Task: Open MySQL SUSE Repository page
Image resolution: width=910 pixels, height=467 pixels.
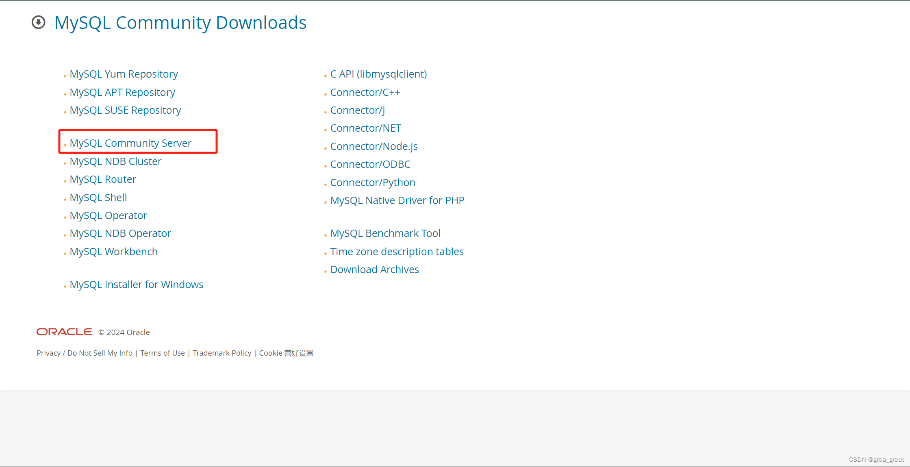Action: (126, 110)
